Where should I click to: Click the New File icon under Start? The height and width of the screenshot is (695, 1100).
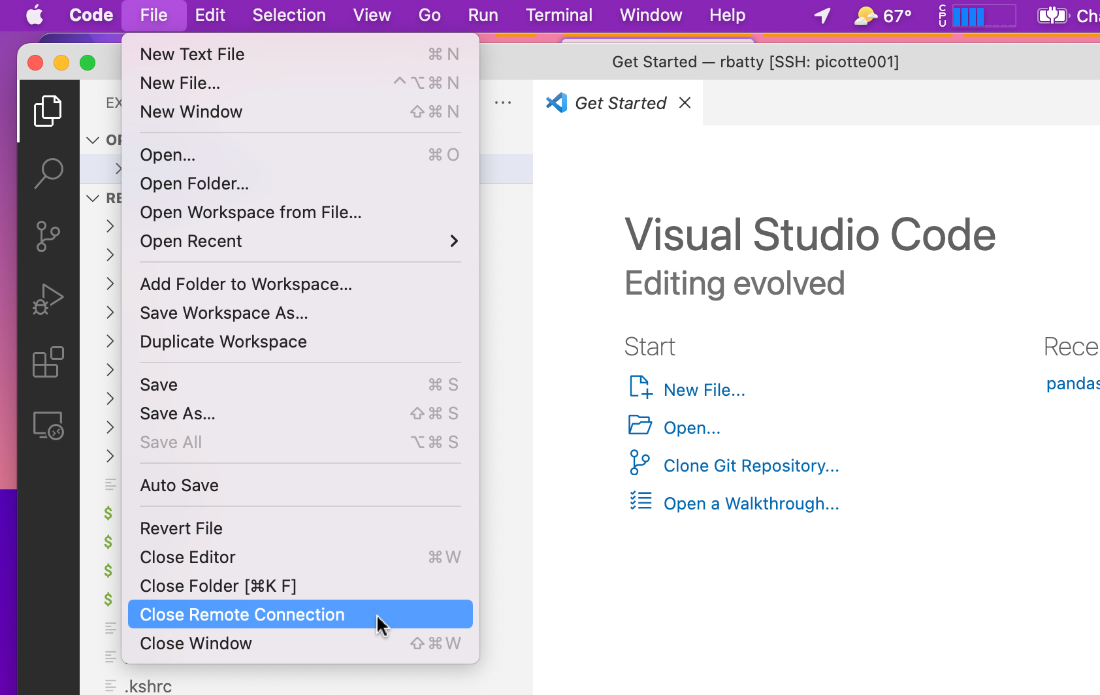click(641, 387)
